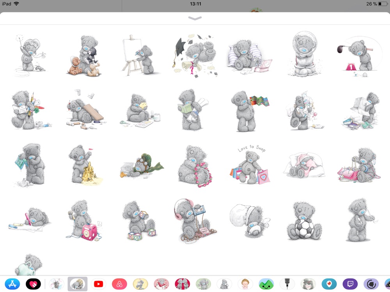390x292 pixels.
Task: Tap the battery indicator in status bar
Action: pyautogui.click(x=383, y=4)
